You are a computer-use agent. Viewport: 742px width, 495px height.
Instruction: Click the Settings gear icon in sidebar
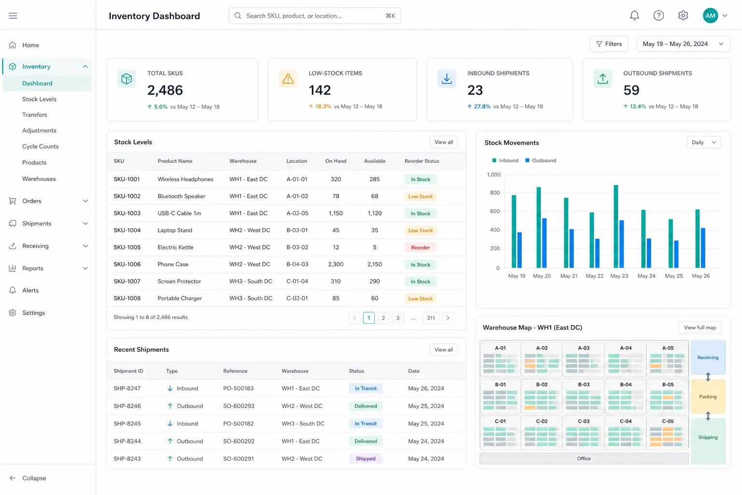click(x=13, y=313)
